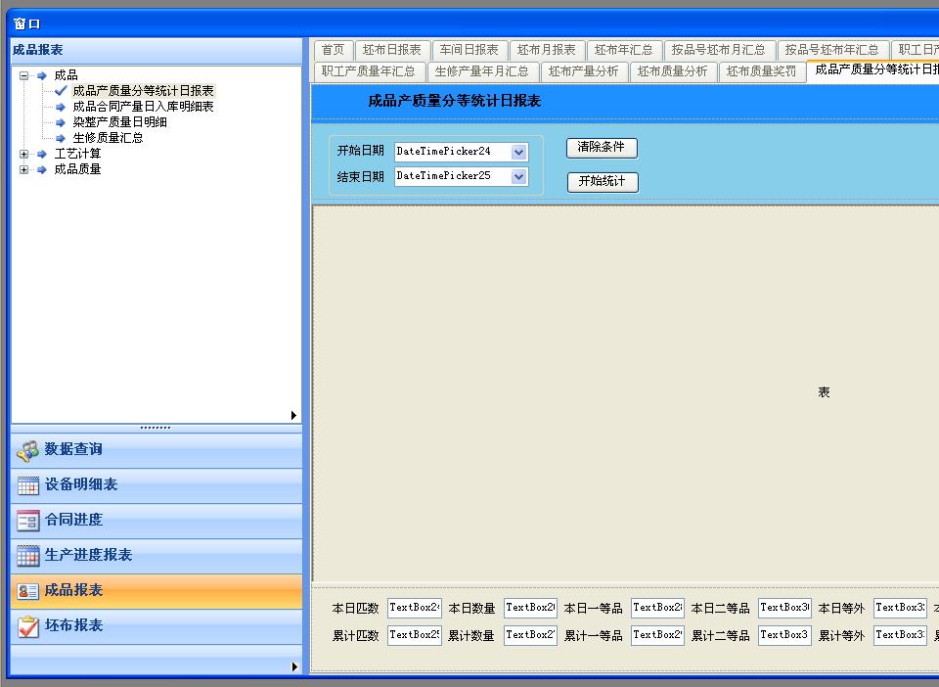Open the 数据查询 navigation section

(x=156, y=450)
